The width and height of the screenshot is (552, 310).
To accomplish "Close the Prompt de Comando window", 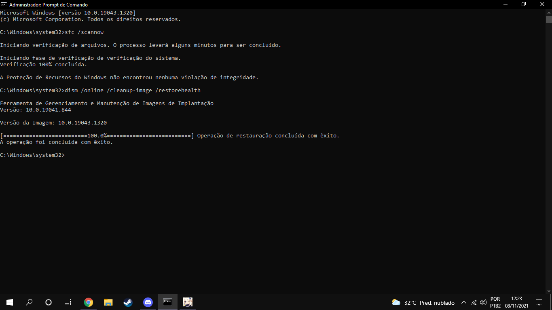I will [542, 4].
